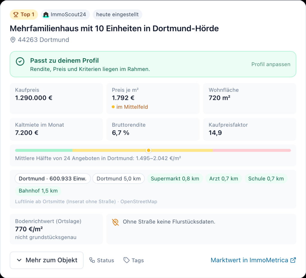The width and height of the screenshot is (306, 278).
Task: Click the nicht grundstücksgenau note
Action: pos(46,237)
